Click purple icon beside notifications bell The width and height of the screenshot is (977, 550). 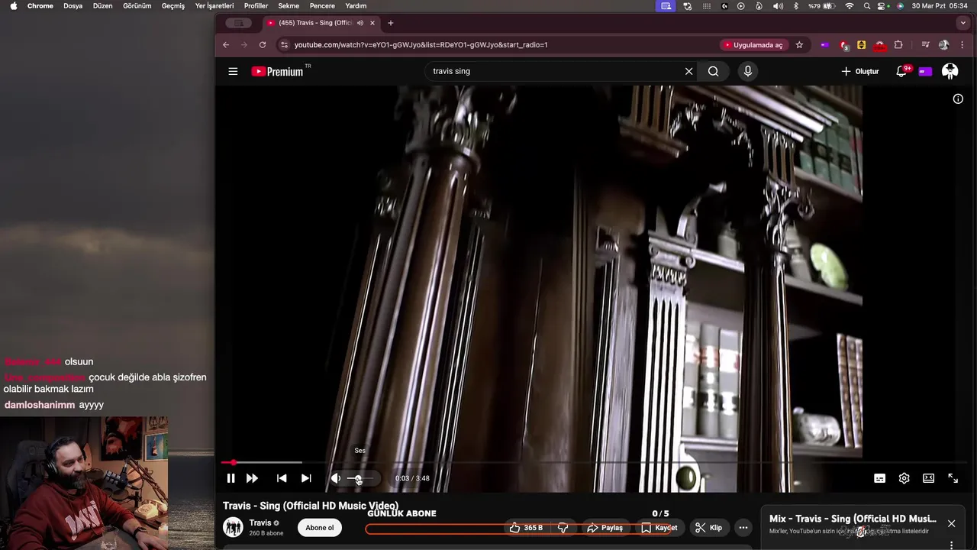click(925, 71)
